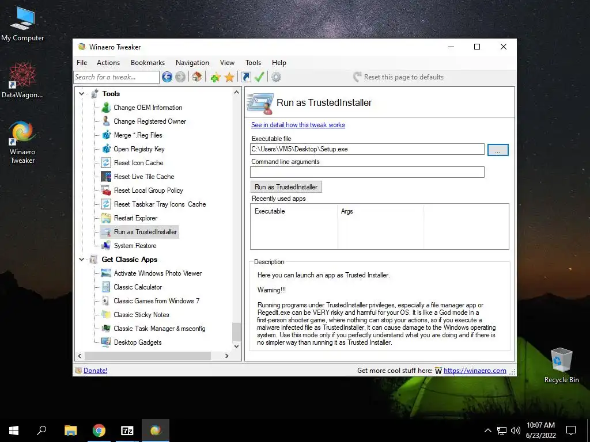Open the Actions menu
The height and width of the screenshot is (442, 590).
pos(108,63)
